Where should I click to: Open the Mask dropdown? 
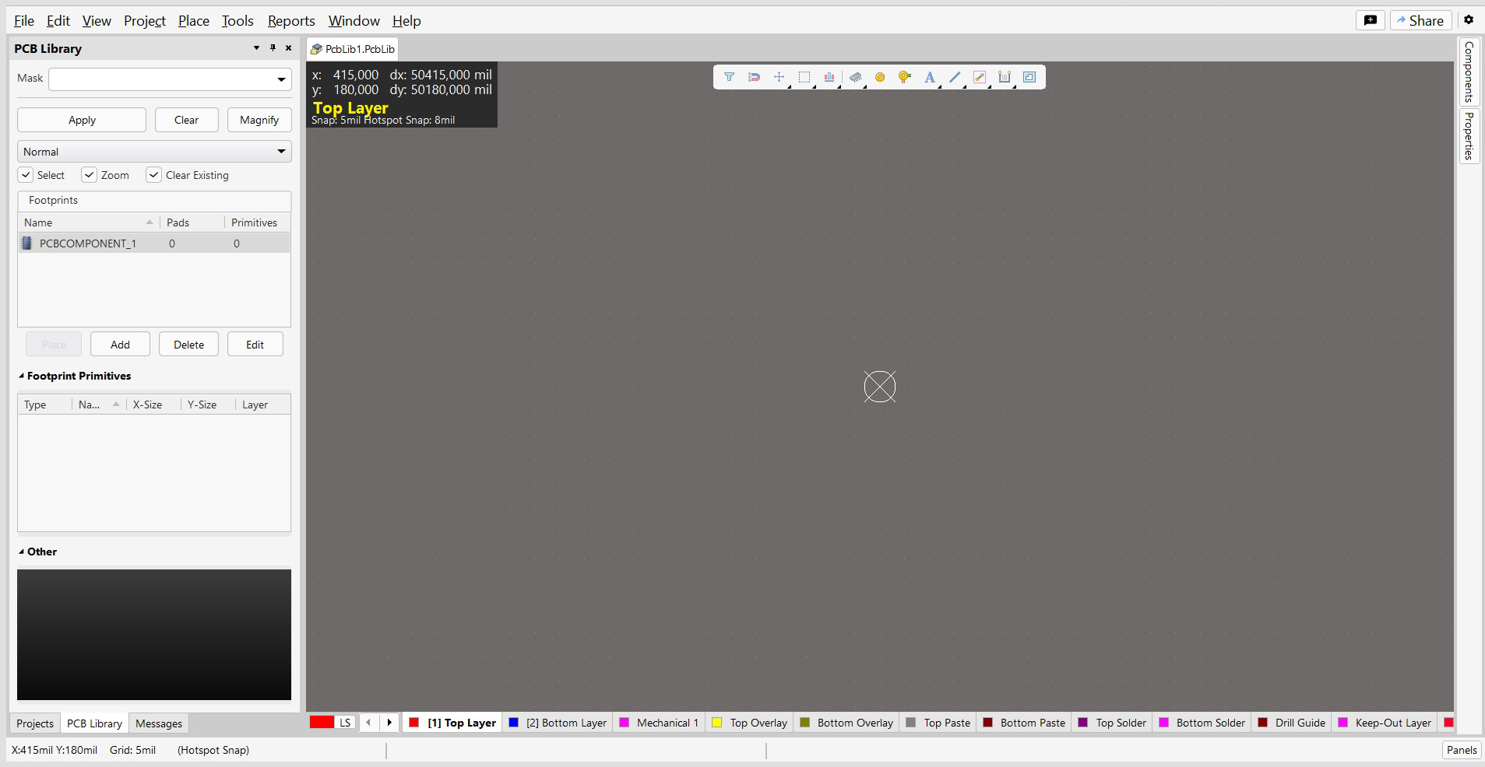click(x=281, y=79)
